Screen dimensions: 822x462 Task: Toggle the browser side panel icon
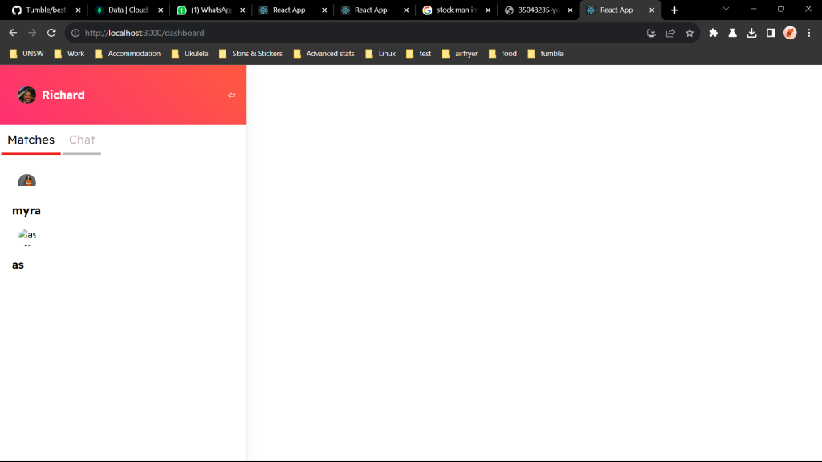click(x=771, y=33)
